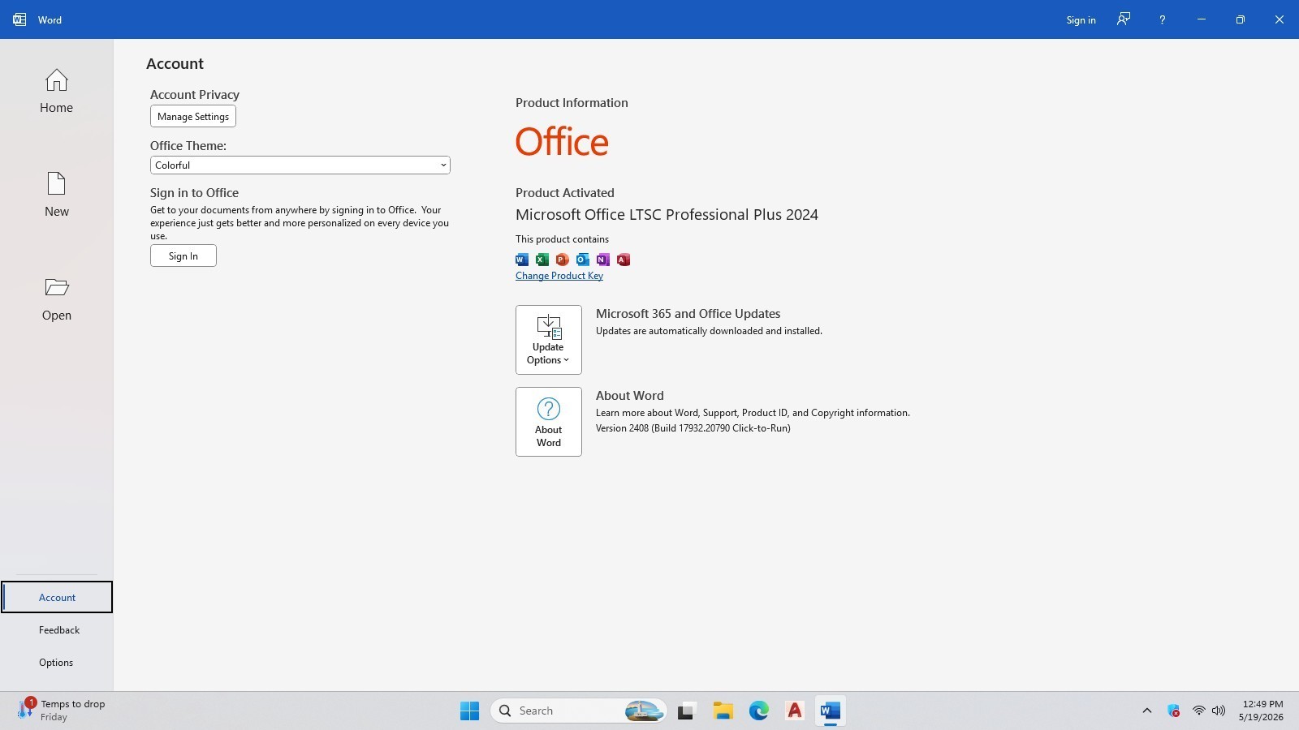
Task: Click the Product Activated label
Action: pos(565,193)
